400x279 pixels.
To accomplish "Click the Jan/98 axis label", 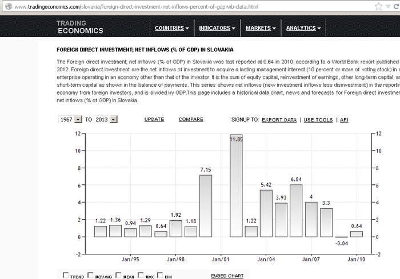I will click(x=175, y=260).
